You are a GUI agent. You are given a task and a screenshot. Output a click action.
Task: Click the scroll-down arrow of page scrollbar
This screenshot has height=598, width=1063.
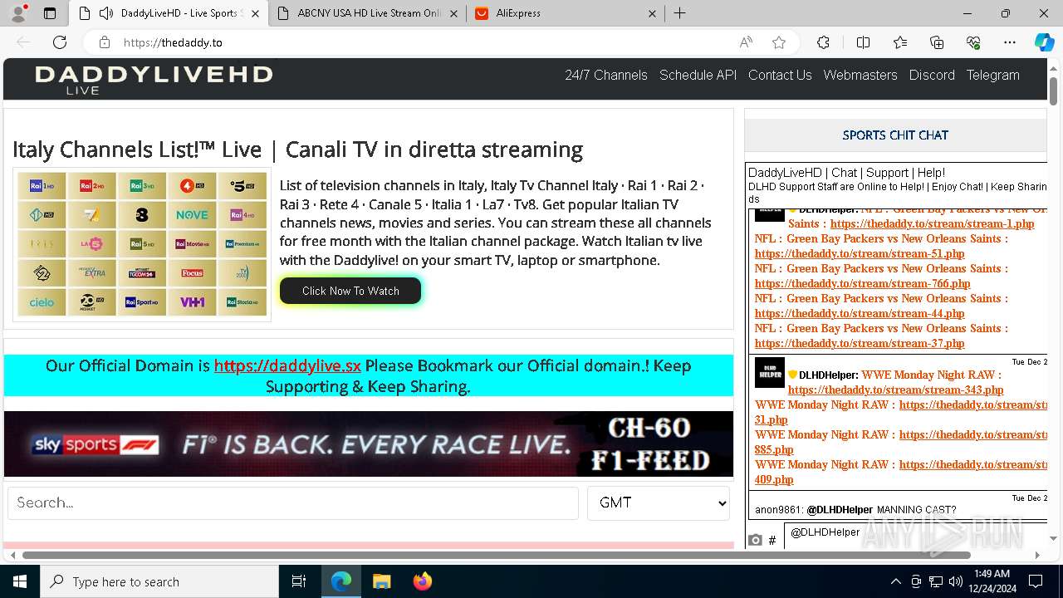pyautogui.click(x=1054, y=539)
